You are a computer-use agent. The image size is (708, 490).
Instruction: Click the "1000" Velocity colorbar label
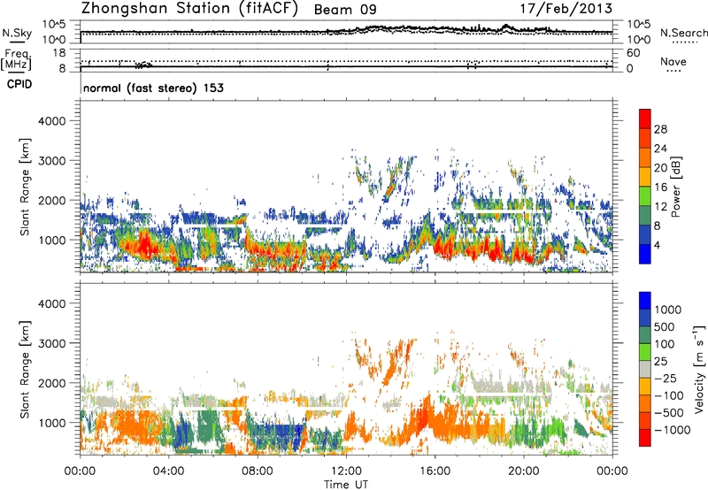coord(668,310)
